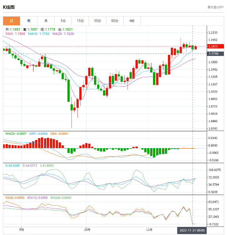Click the J:41.8093 indicator value
Image resolution: width=227 pixels, height=235 pixels.
pos(47,166)
